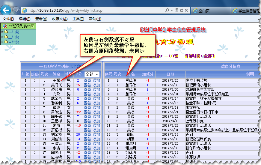Open the 全部 filter dropdown
The width and height of the screenshot is (261, 165).
(92, 74)
